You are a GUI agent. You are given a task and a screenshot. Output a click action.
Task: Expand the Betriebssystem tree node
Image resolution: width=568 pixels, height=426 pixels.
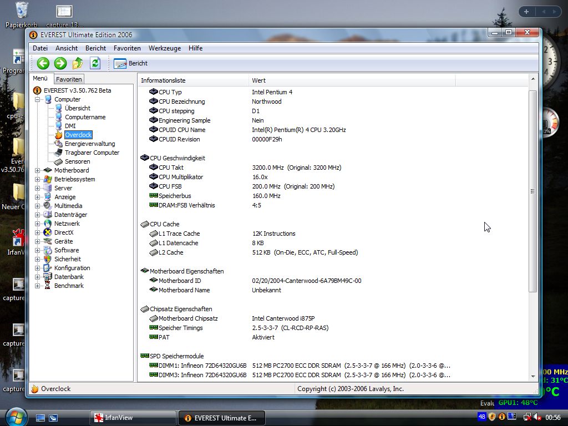tap(37, 179)
